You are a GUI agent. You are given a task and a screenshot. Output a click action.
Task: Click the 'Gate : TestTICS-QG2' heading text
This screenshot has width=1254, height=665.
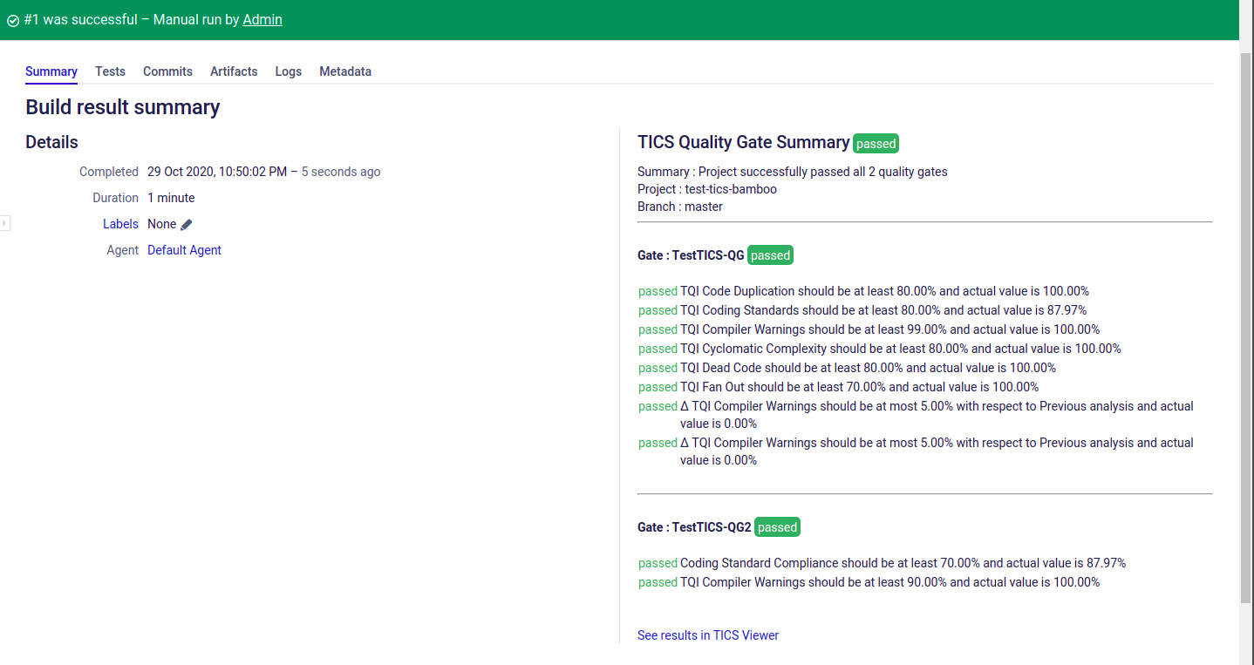coord(694,527)
